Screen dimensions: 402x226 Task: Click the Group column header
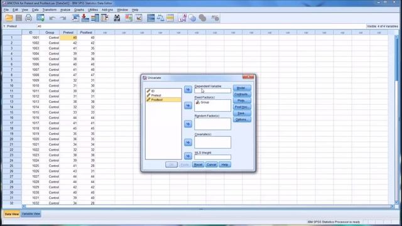tap(50, 33)
